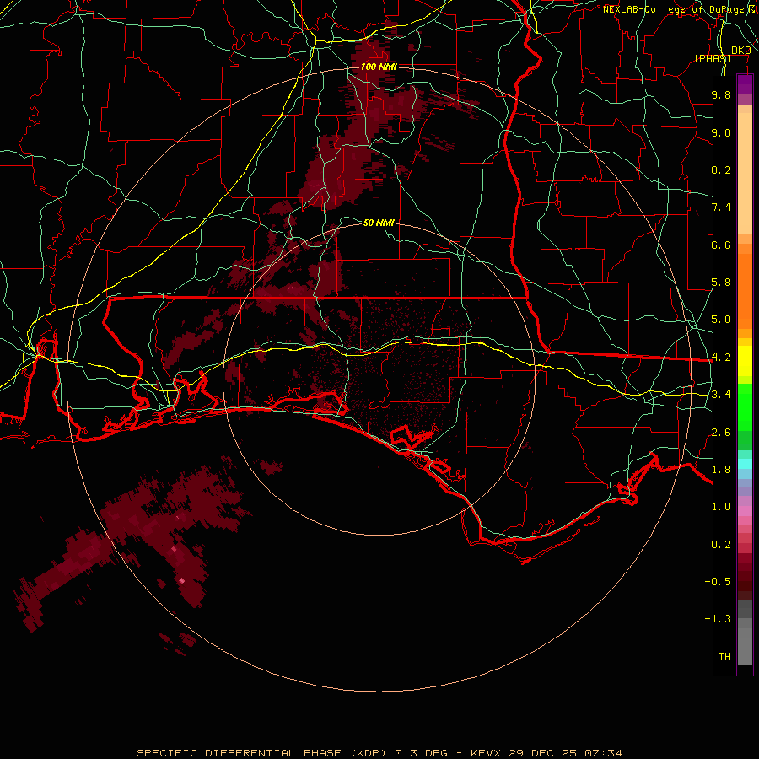Click the Specific Differential Phase KEVX caption
Viewport: 759px width, 759px height.
tap(379, 753)
